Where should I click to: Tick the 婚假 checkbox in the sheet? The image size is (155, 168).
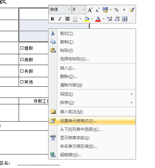click(22, 48)
